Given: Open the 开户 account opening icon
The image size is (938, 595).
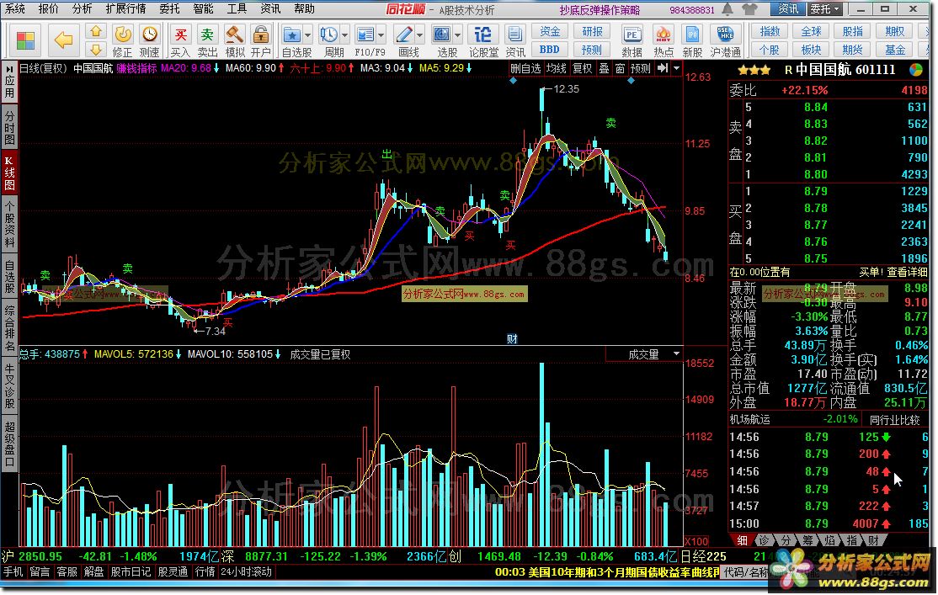Looking at the screenshot, I should point(261,40).
